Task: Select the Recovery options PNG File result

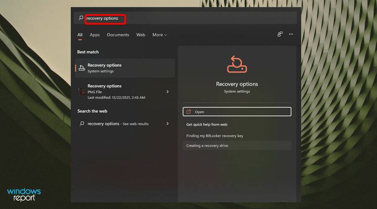Action: tap(125, 92)
